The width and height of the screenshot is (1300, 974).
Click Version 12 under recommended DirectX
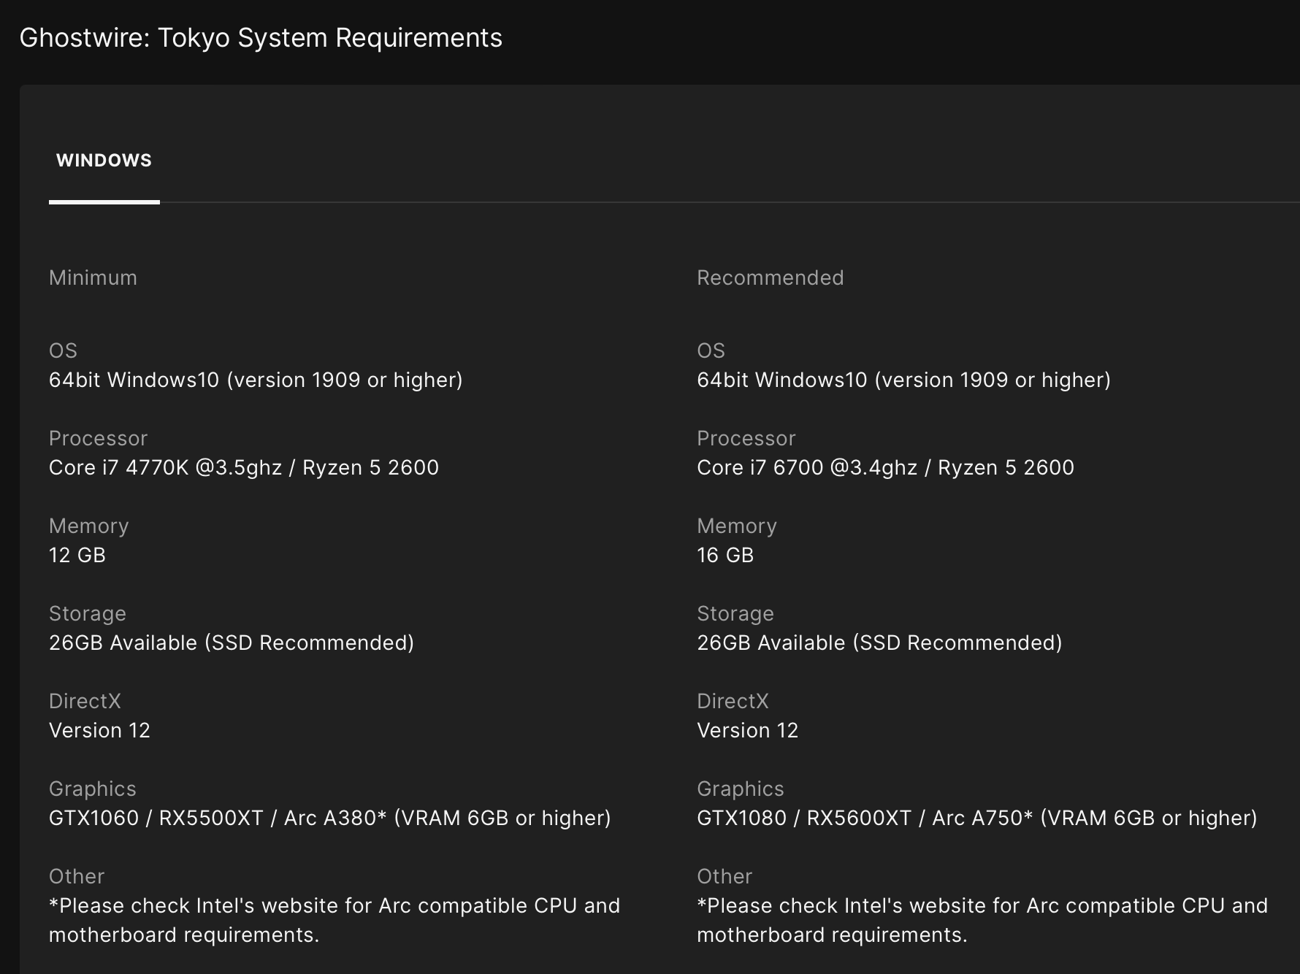747,730
